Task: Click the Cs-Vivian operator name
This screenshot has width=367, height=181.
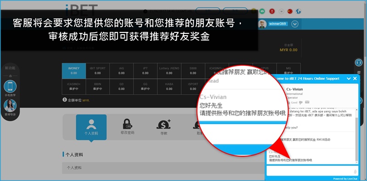Action: pos(295,89)
